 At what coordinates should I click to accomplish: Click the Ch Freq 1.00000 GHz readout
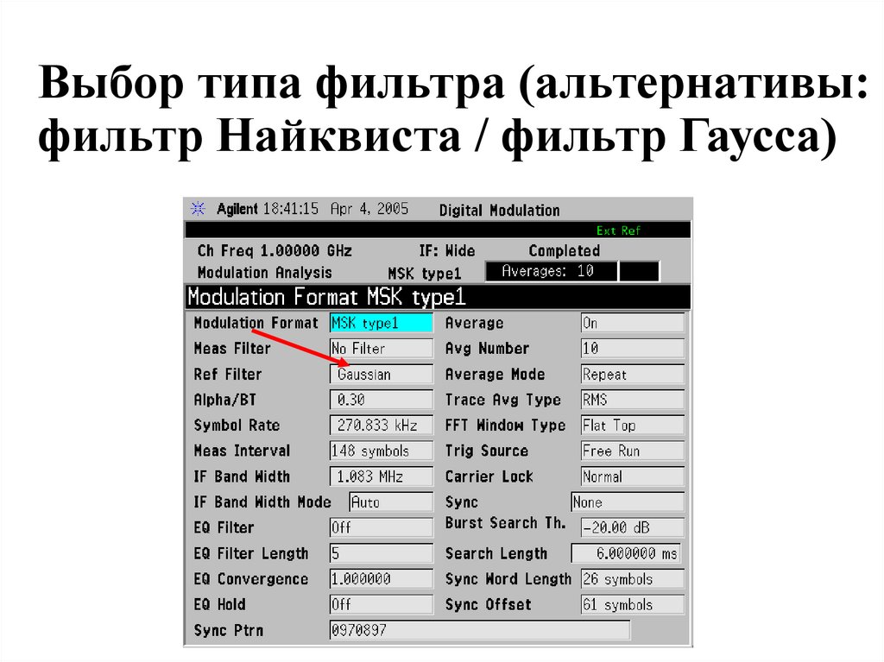(275, 251)
